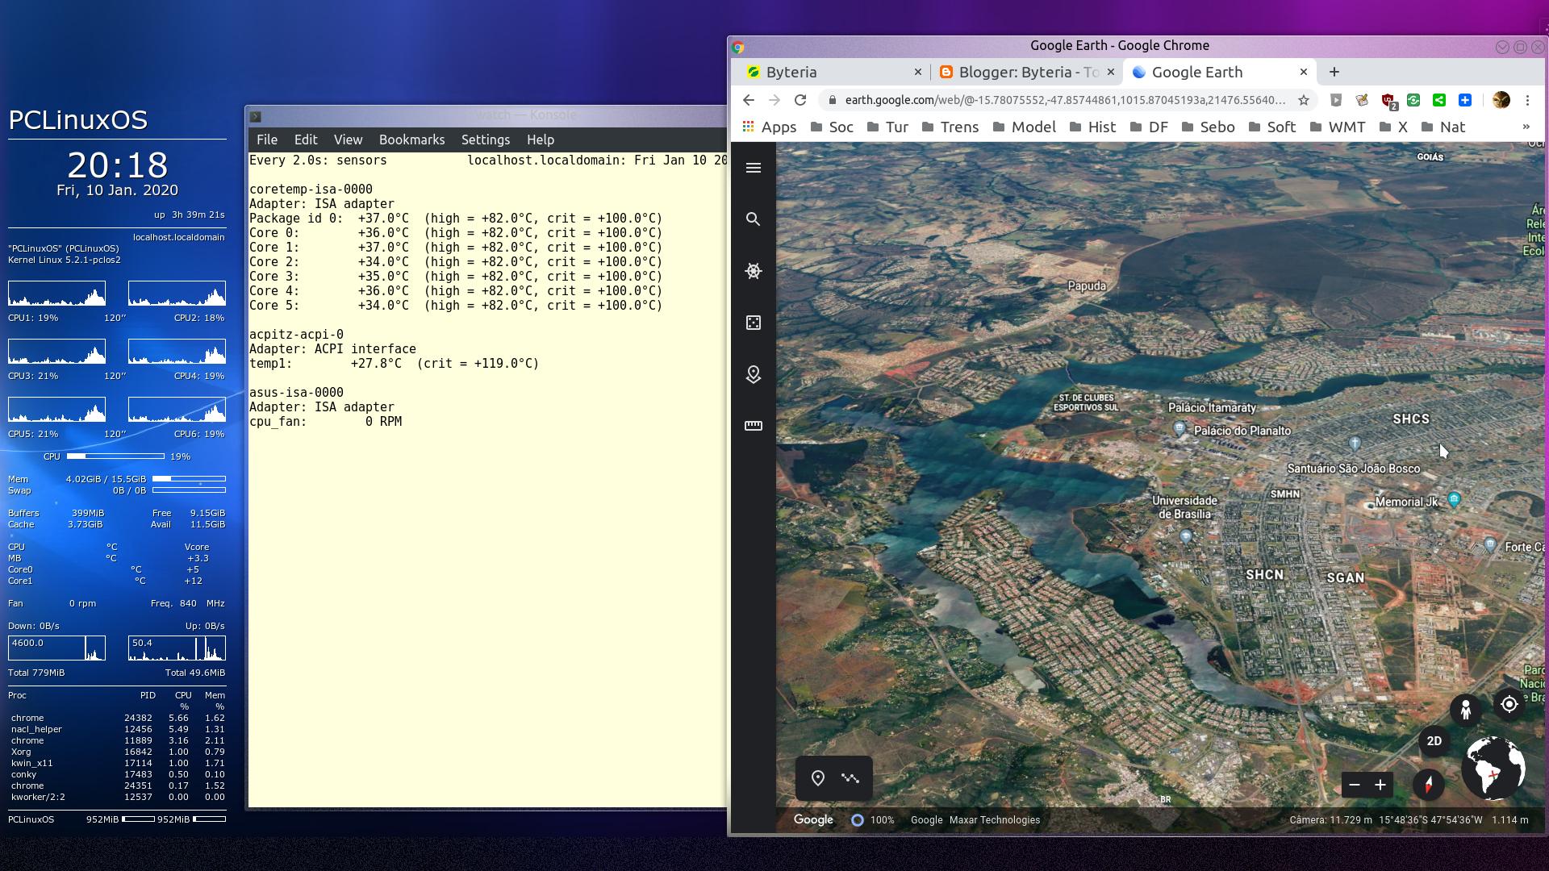Open Voyager ship-wheel icon

pyautogui.click(x=753, y=271)
